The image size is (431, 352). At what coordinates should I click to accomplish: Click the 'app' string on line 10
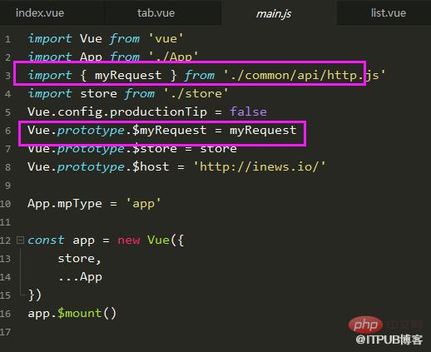point(143,204)
